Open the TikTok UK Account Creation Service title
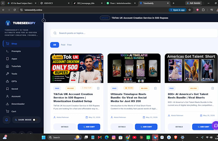This screenshot has height=141, width=218. click(x=73, y=98)
